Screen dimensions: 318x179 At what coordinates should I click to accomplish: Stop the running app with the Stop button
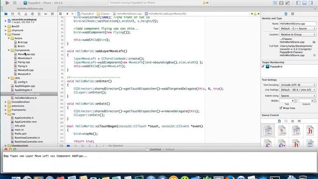(15, 3)
